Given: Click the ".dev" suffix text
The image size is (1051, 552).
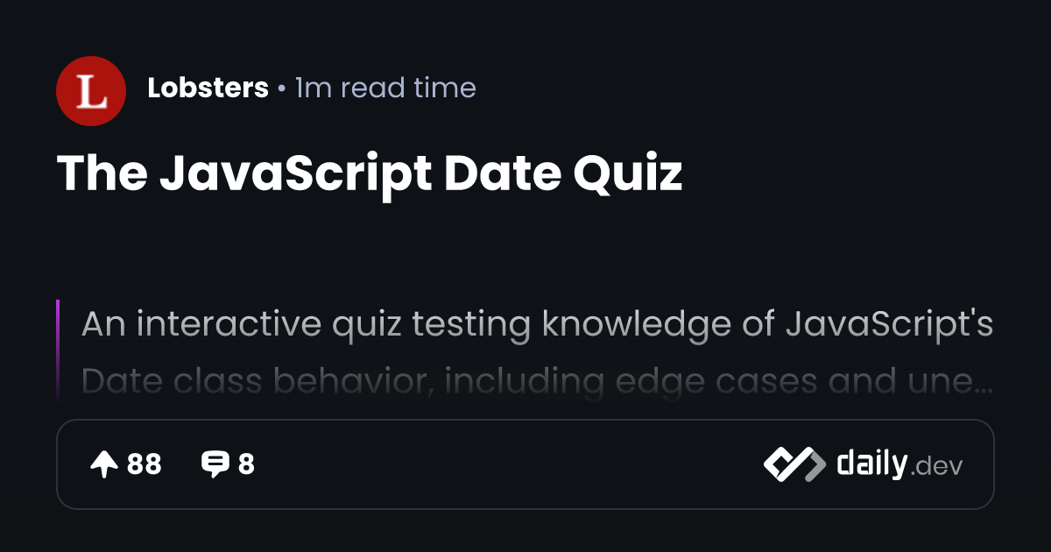Looking at the screenshot, I should (x=936, y=467).
